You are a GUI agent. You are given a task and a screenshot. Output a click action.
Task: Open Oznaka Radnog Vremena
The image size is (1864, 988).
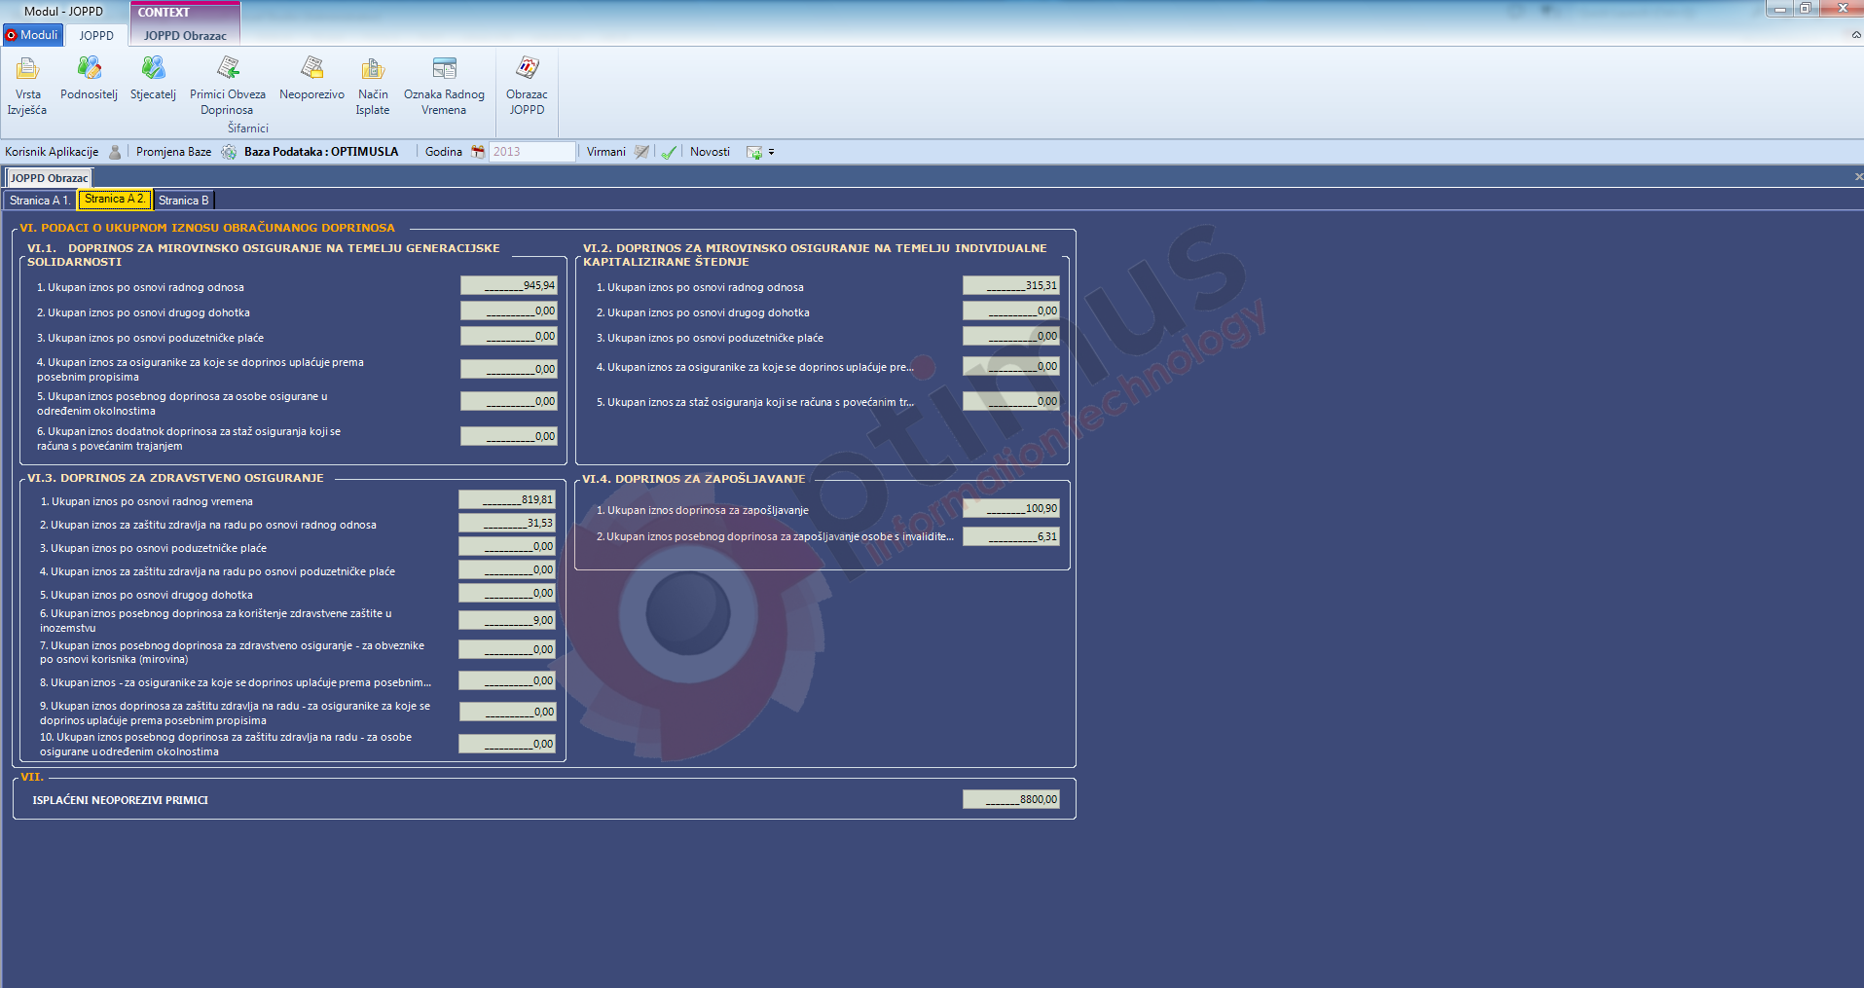tap(444, 69)
